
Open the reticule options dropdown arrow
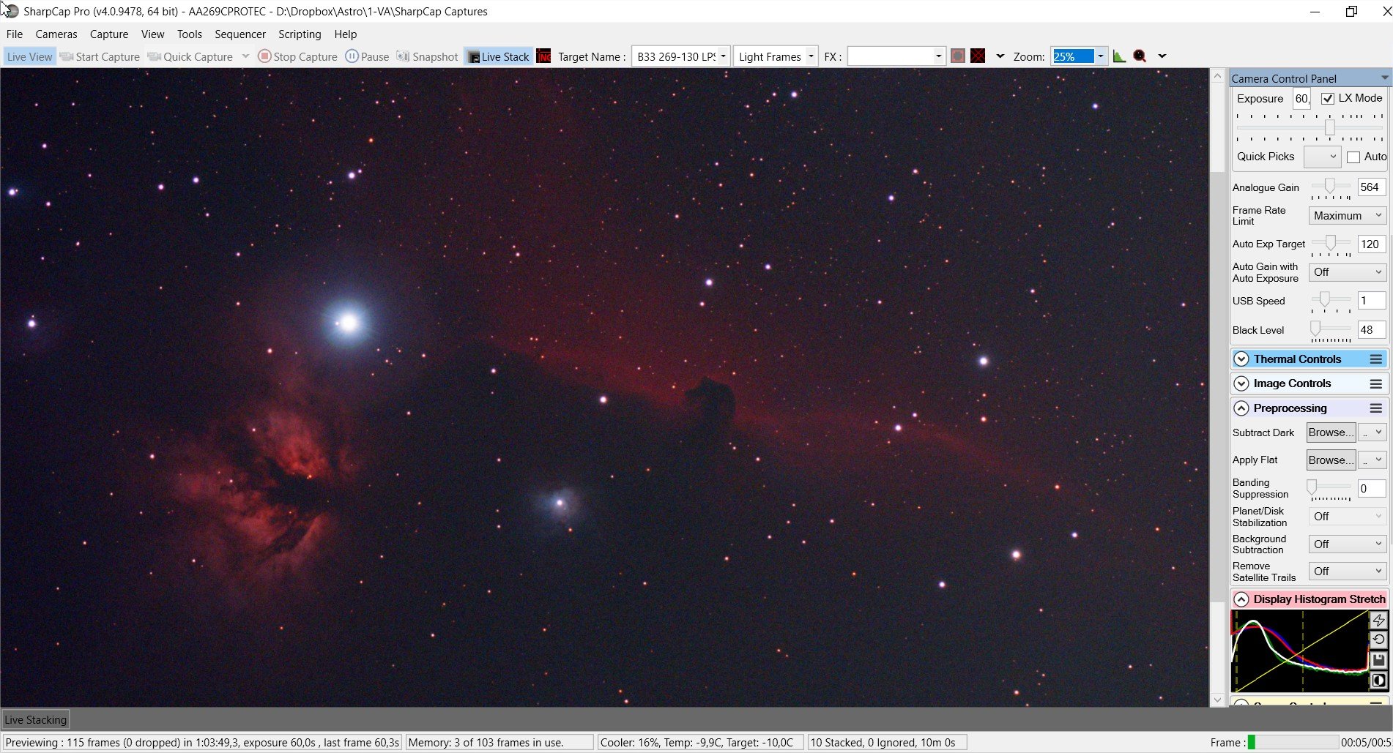(1000, 56)
